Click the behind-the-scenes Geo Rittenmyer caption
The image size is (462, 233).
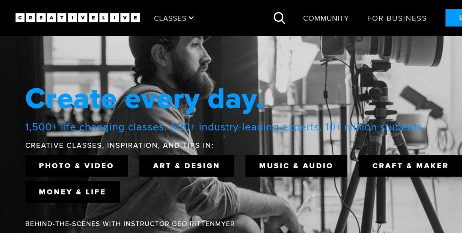(x=130, y=224)
